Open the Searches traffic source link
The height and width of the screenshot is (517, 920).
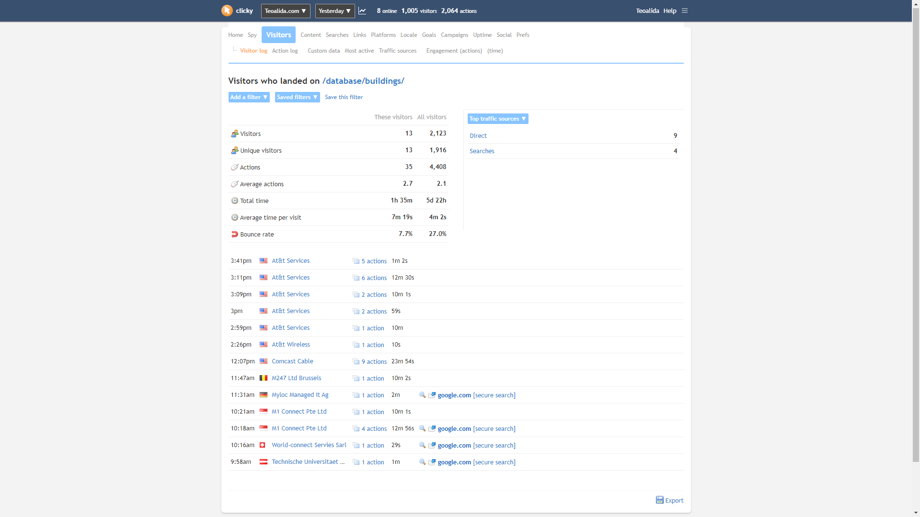[482, 151]
